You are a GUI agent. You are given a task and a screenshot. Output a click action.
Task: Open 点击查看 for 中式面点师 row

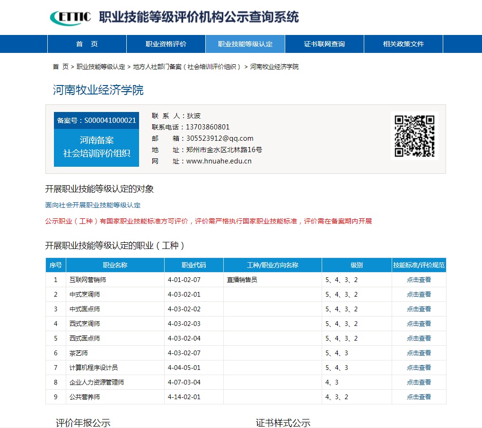pos(419,309)
